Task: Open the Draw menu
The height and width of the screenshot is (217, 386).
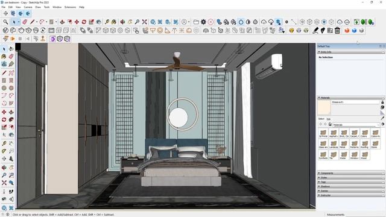Action: [38, 7]
